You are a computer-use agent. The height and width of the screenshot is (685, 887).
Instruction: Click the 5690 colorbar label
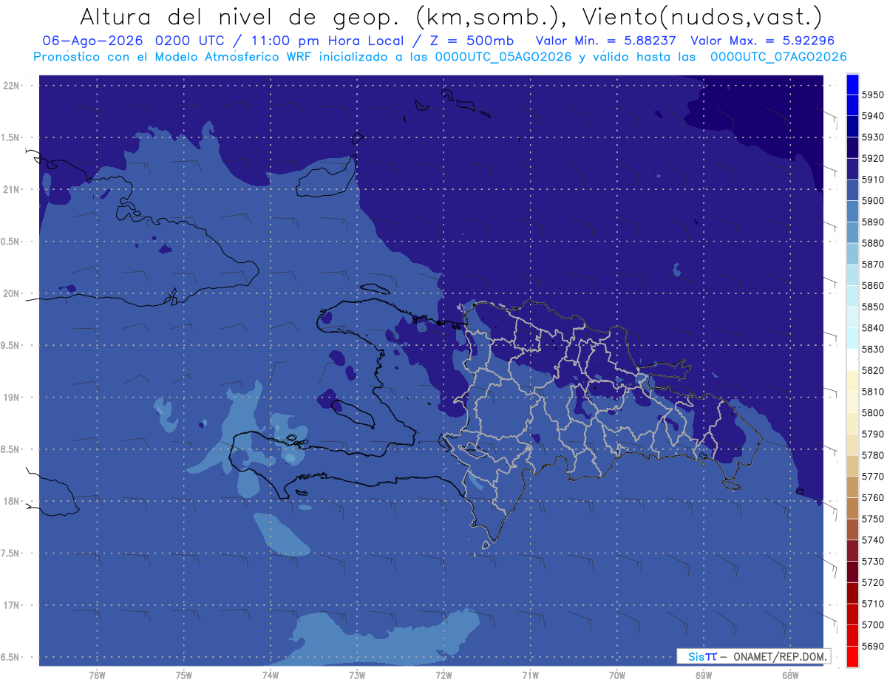873,646
